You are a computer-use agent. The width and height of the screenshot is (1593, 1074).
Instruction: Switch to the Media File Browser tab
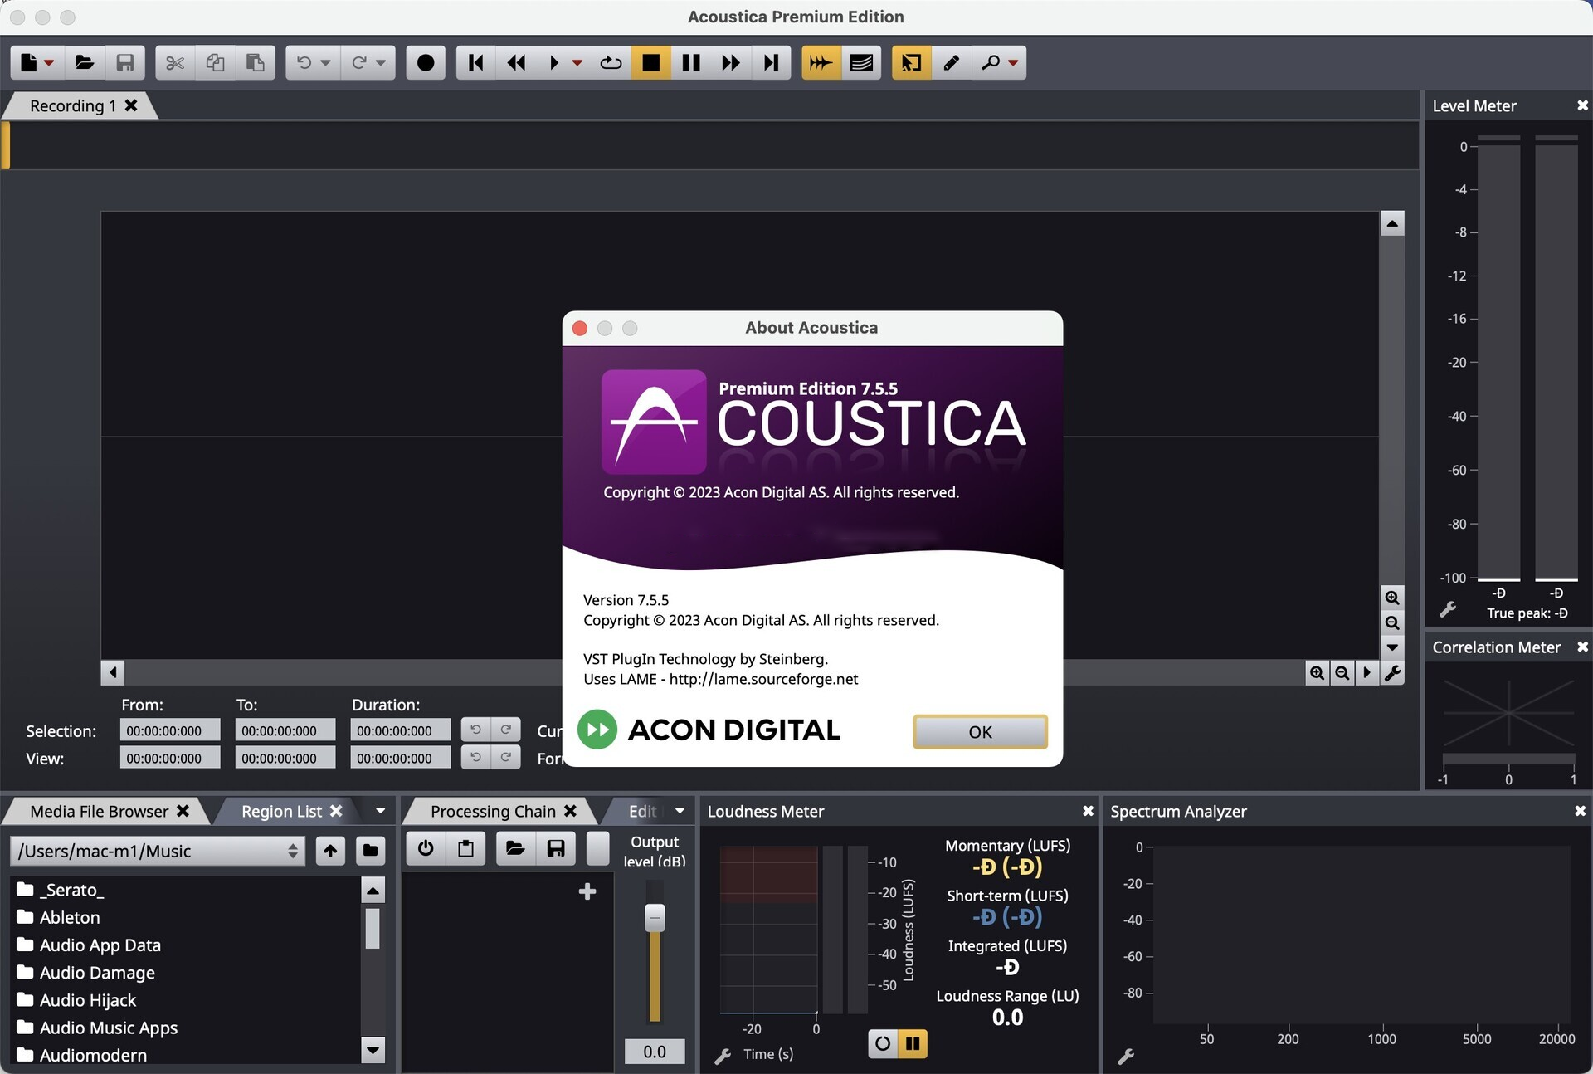[x=99, y=811]
